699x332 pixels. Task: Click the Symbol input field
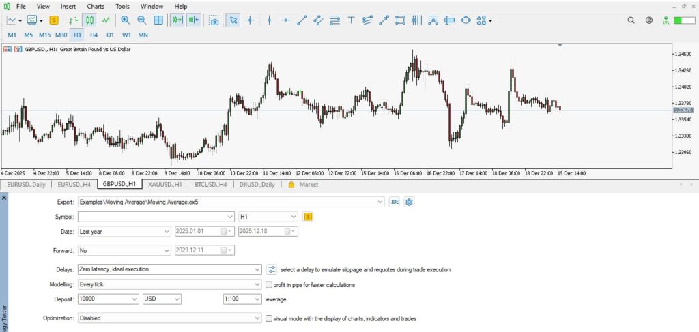point(152,217)
